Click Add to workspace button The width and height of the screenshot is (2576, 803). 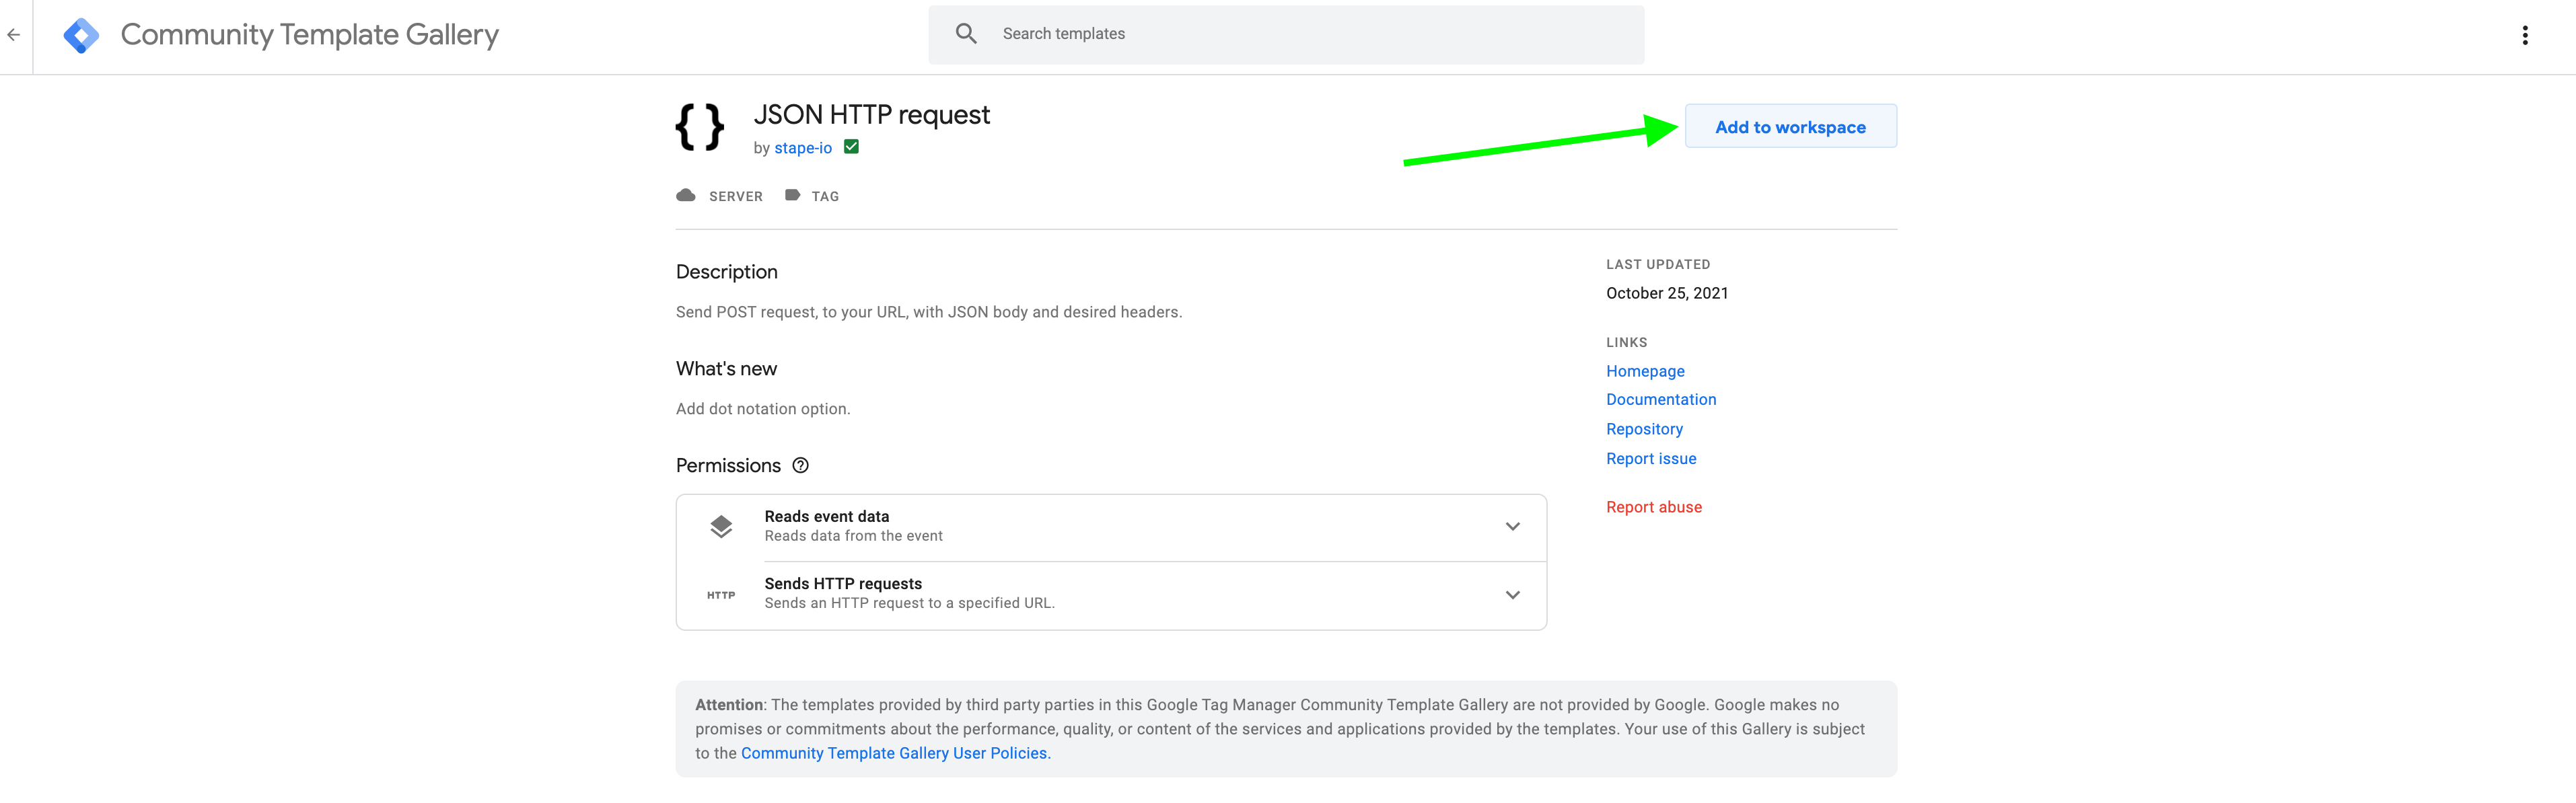point(1791,126)
